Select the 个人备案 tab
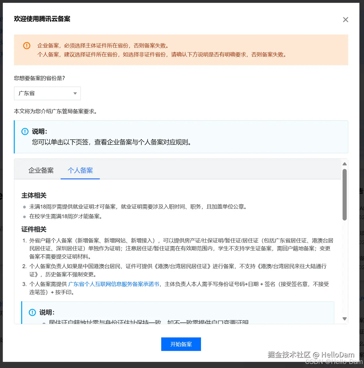The width and height of the screenshot is (364, 368). click(x=80, y=170)
